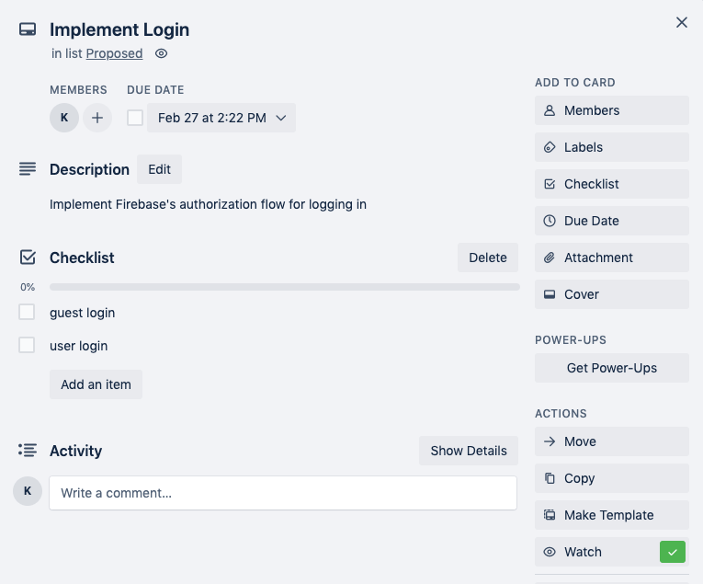The width and height of the screenshot is (703, 584).
Task: Expand the Feb 27 due date dropdown
Action: [221, 118]
